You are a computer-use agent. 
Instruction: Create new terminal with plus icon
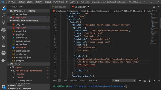pos(140,81)
